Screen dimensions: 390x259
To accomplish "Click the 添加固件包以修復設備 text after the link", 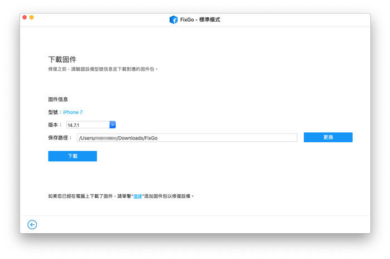I will click(168, 196).
